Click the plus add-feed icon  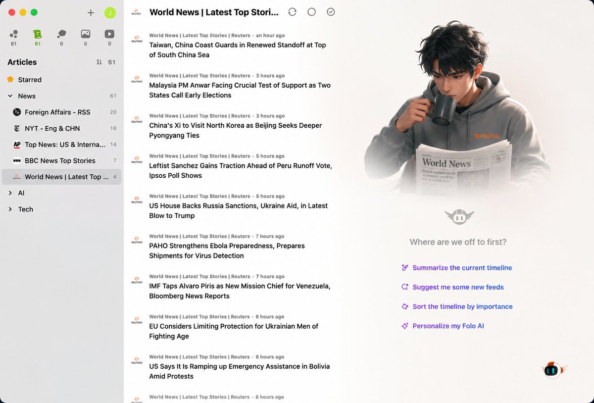(x=91, y=13)
